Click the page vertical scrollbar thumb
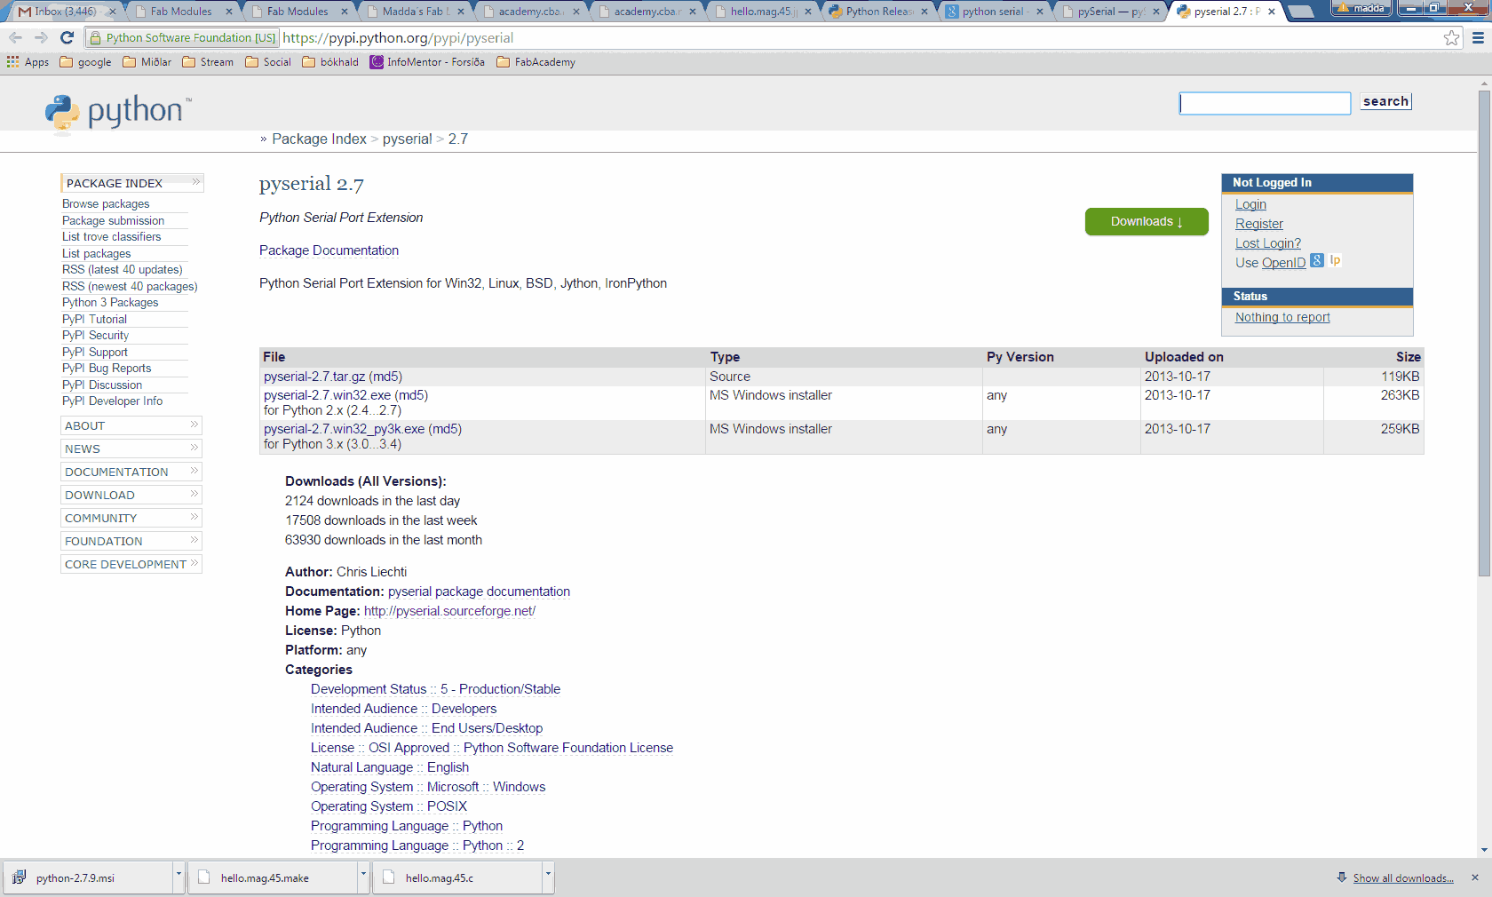The image size is (1492, 897). click(1483, 333)
